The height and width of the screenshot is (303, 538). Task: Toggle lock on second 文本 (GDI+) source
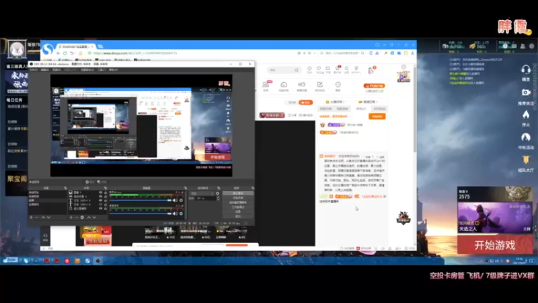[106, 205]
